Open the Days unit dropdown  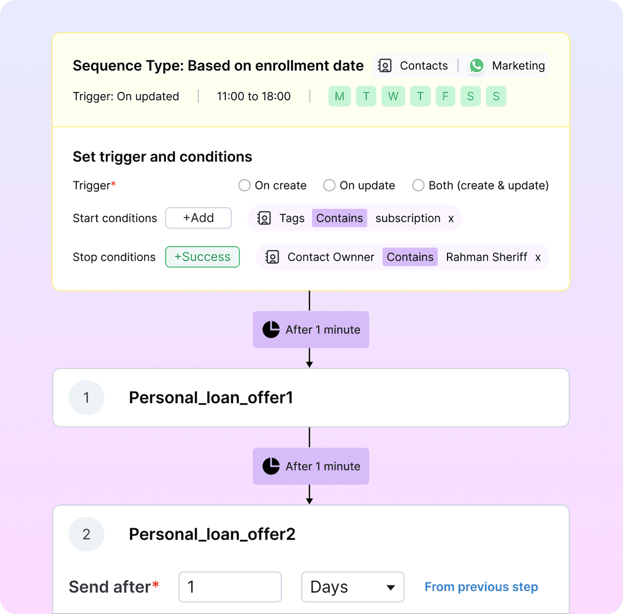(353, 587)
